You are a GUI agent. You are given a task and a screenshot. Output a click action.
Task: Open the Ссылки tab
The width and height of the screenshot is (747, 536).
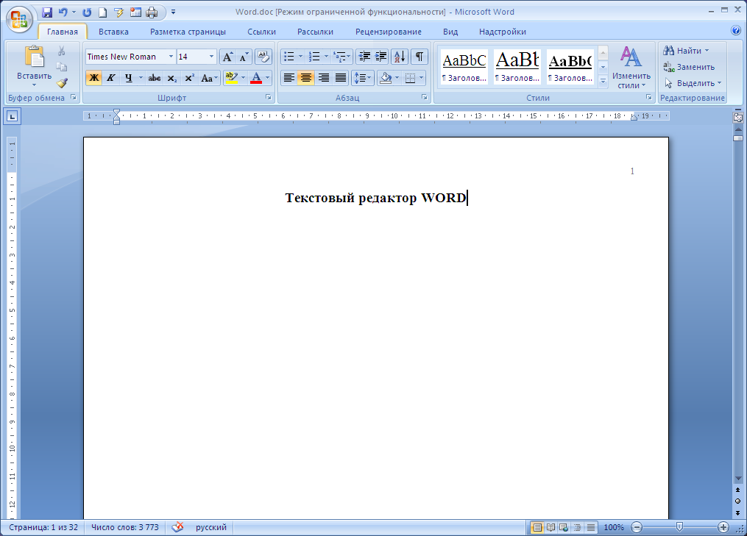click(261, 32)
